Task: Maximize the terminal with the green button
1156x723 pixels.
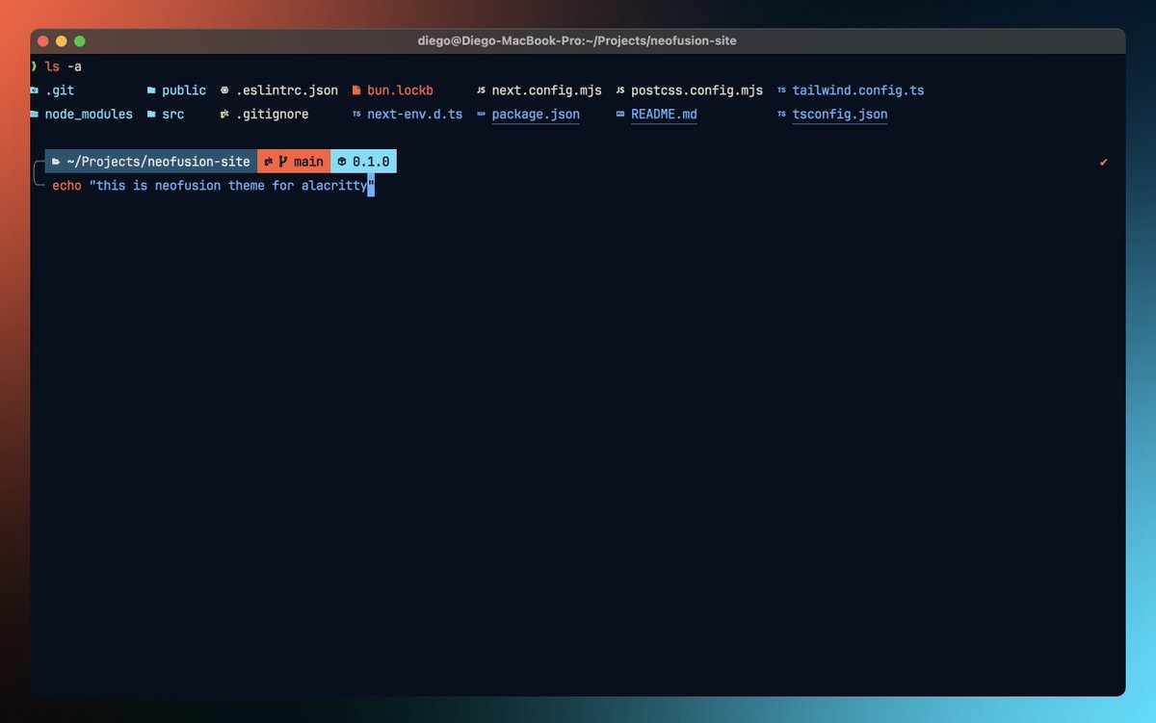Action: (80, 41)
